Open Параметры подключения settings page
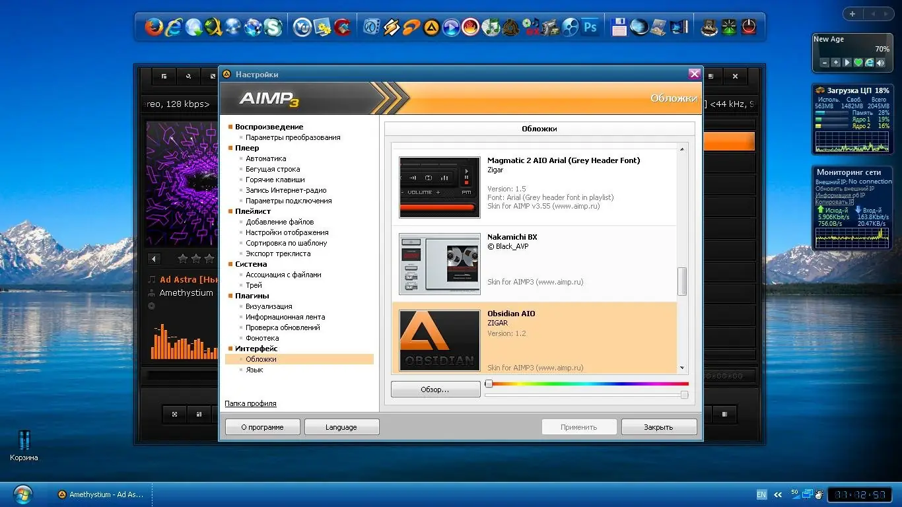The image size is (902, 507). pos(289,201)
